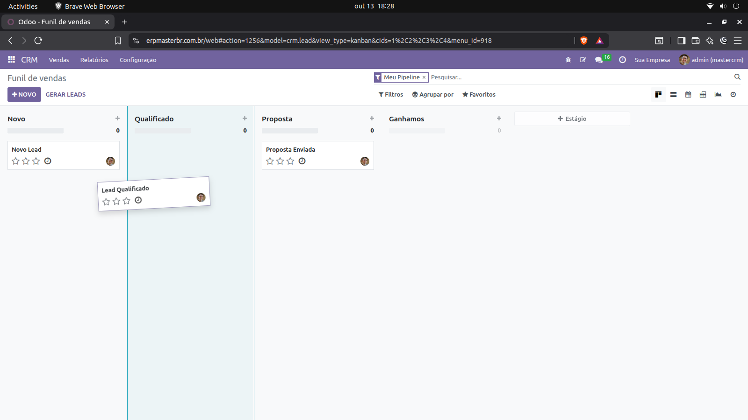Screen dimensions: 748x420
Task: Open the Configuração menu
Action: [x=138, y=60]
